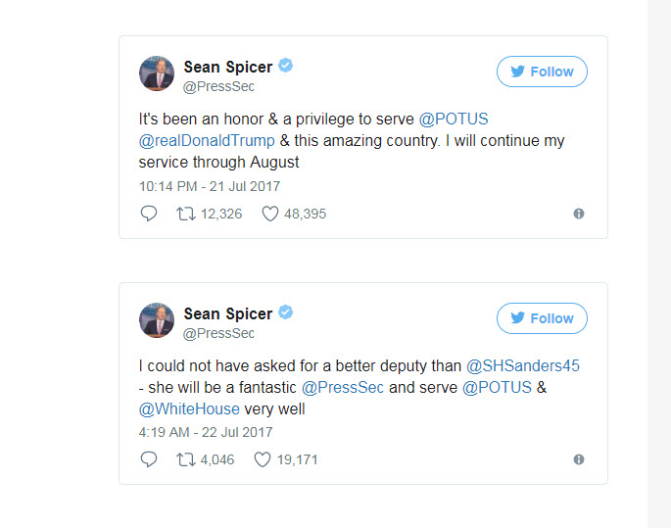Open info icon on the second tweet
Viewport: 671px width, 528px height.
pos(579,459)
